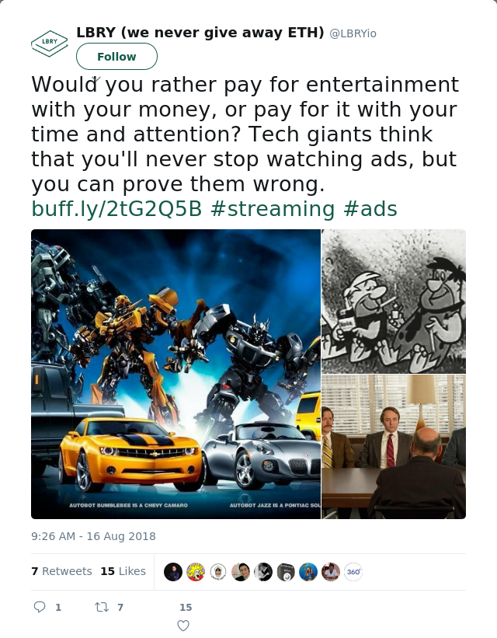Open the 9:26 AM - 16 Aug 2018 timestamp
This screenshot has height=638, width=497.
(93, 536)
